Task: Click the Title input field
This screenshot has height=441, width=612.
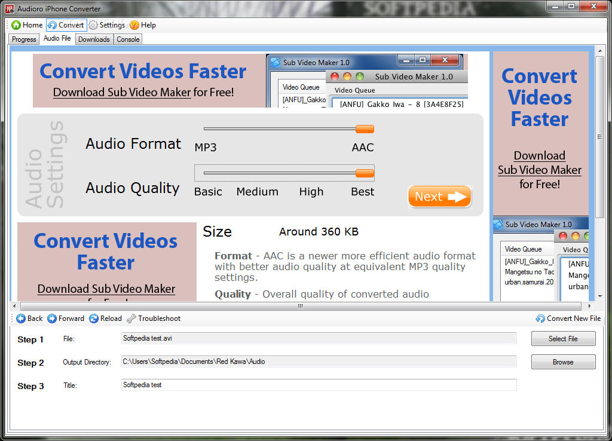Action: 319,385
